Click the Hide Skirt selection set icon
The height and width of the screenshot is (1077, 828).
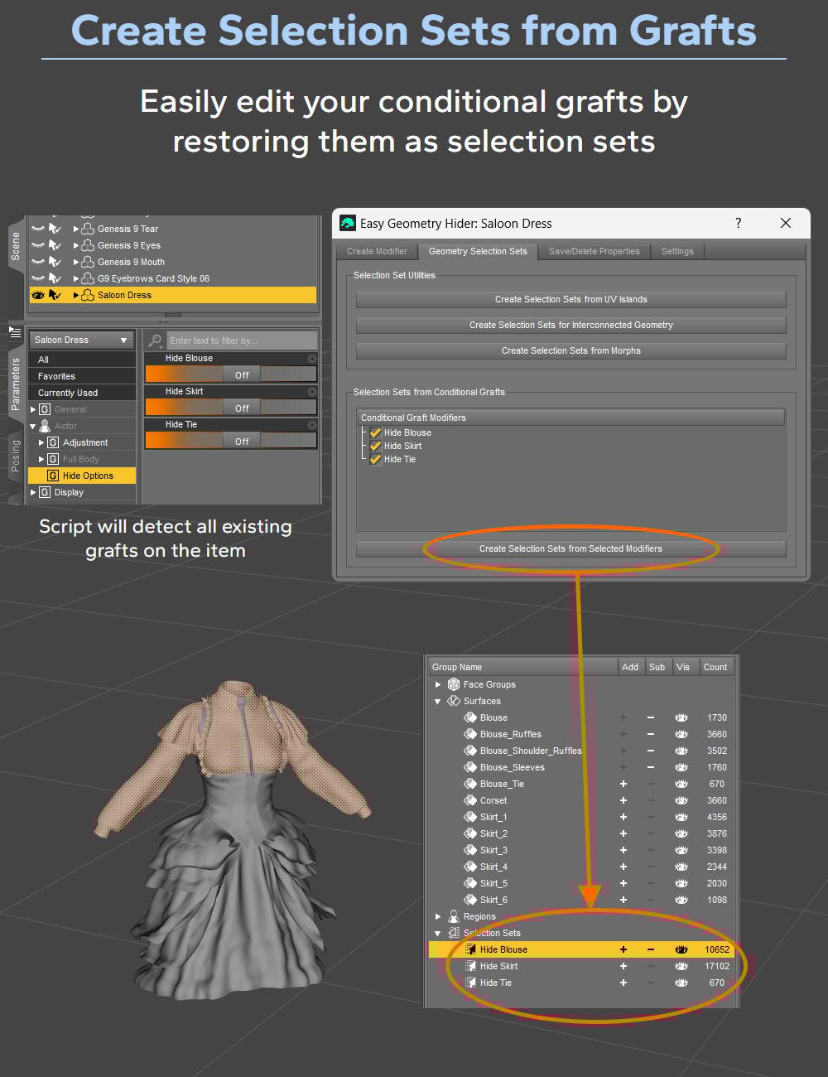pos(470,965)
